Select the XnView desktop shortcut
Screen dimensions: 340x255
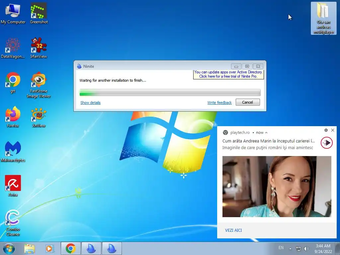39,117
